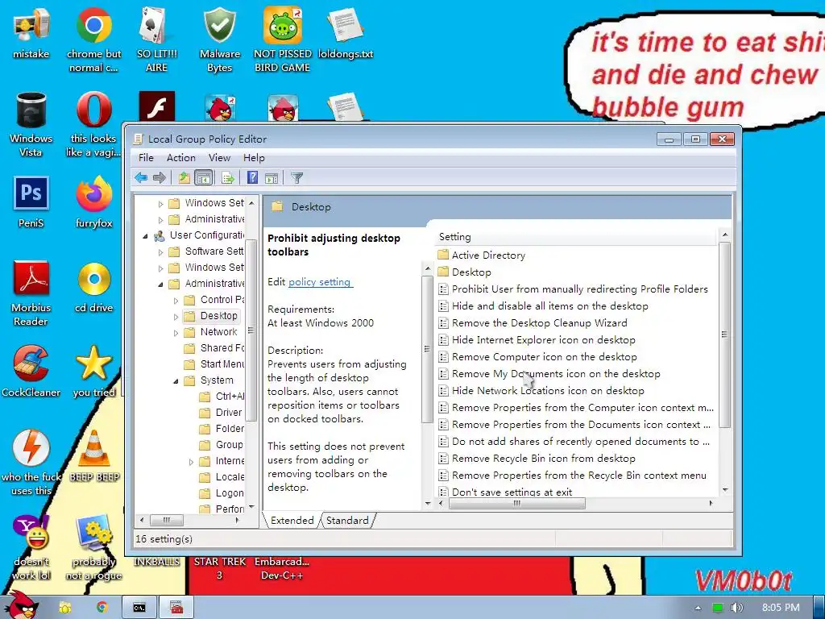This screenshot has width=825, height=619.
Task: Open the mistake desktop icon
Action: click(31, 34)
